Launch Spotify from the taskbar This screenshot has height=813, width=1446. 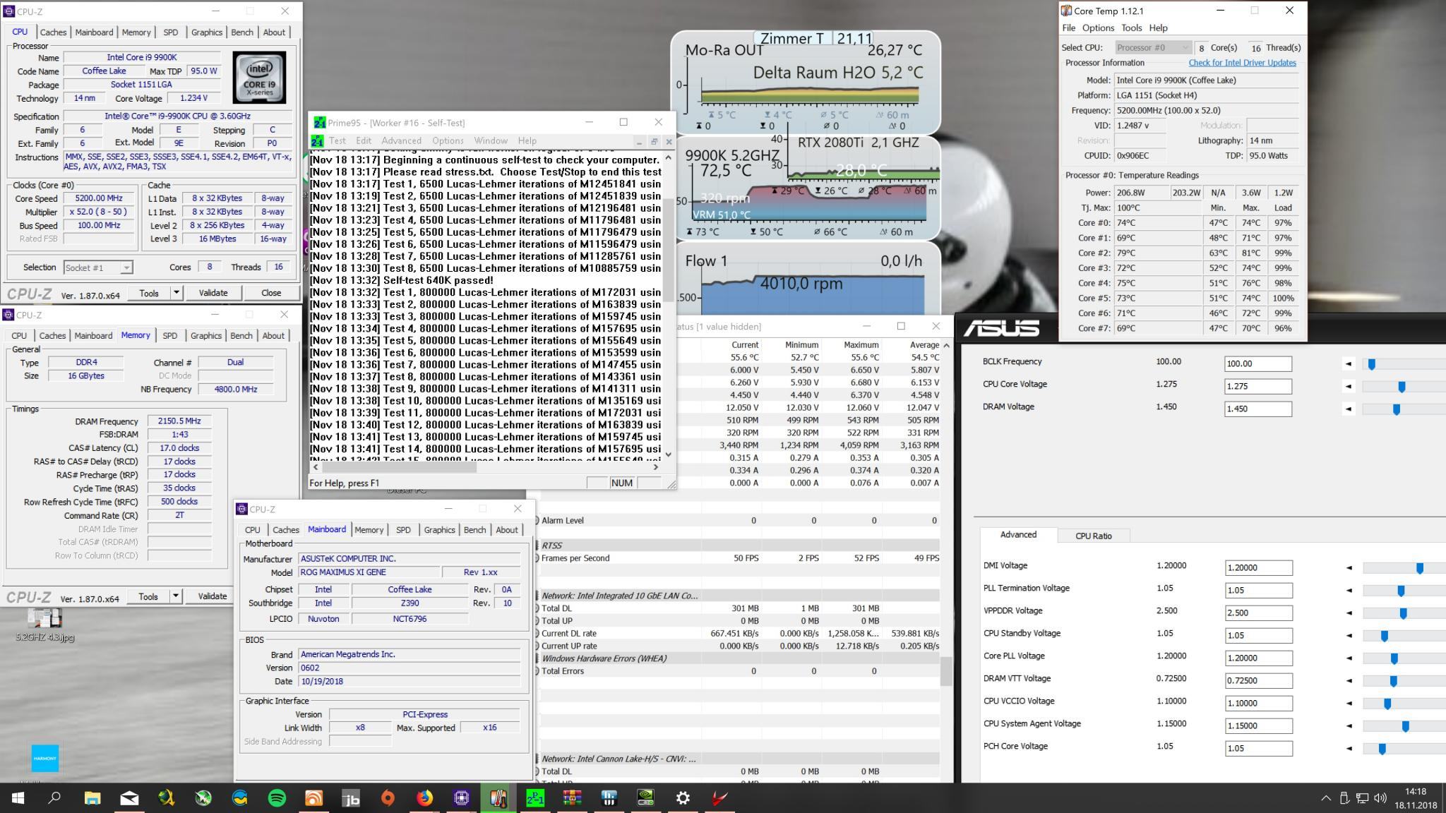click(277, 798)
